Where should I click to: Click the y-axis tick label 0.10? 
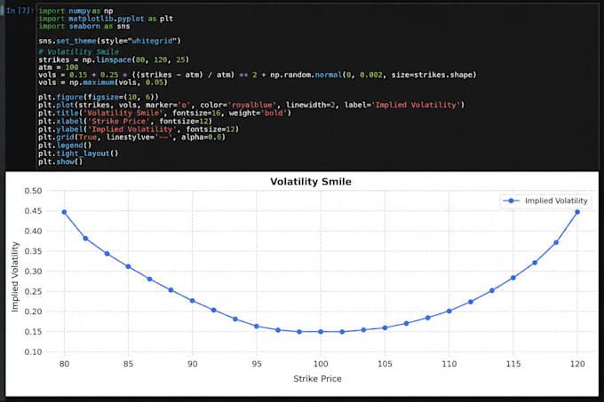pyautogui.click(x=33, y=352)
